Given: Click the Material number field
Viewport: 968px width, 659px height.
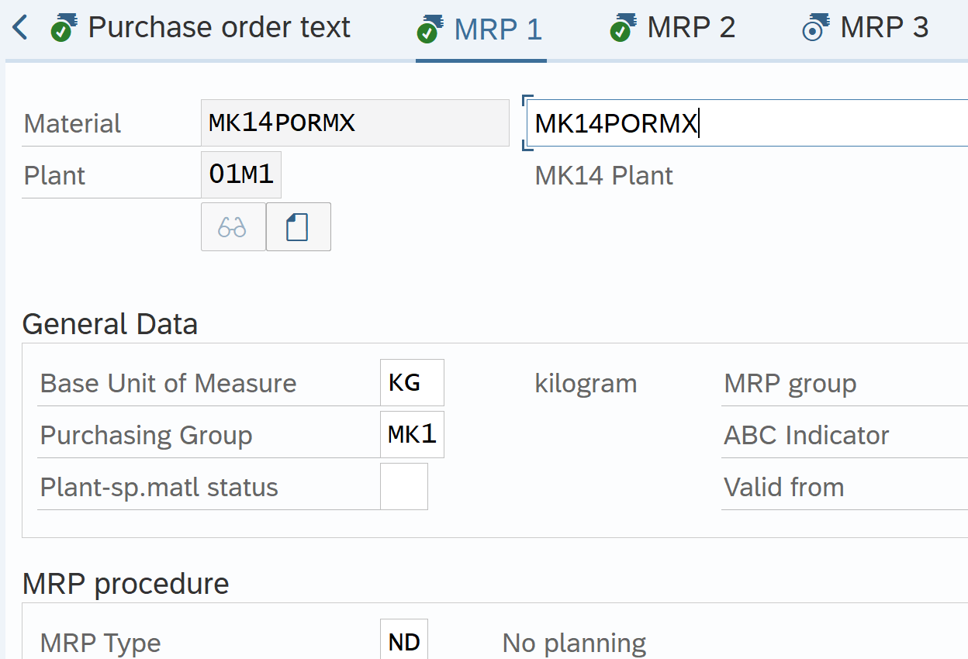Looking at the screenshot, I should (354, 123).
